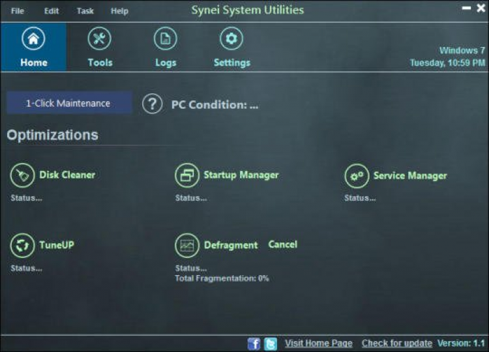Click the TuneUP recycle arrows icon
The height and width of the screenshot is (352, 489).
tap(22, 245)
